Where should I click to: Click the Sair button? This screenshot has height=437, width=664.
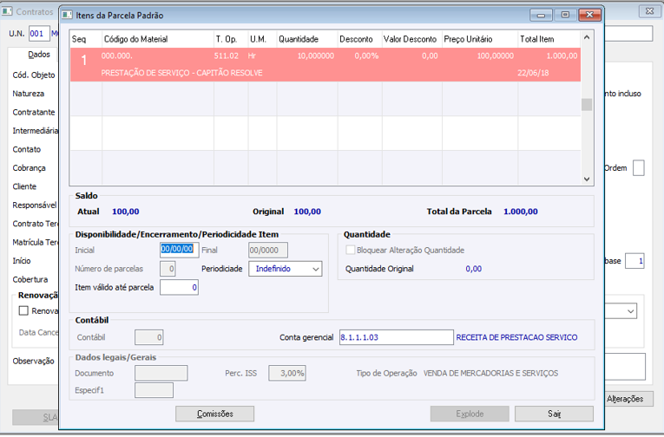pyautogui.click(x=554, y=414)
